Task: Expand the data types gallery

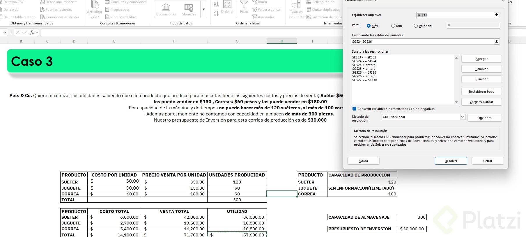Action: click(x=203, y=9)
